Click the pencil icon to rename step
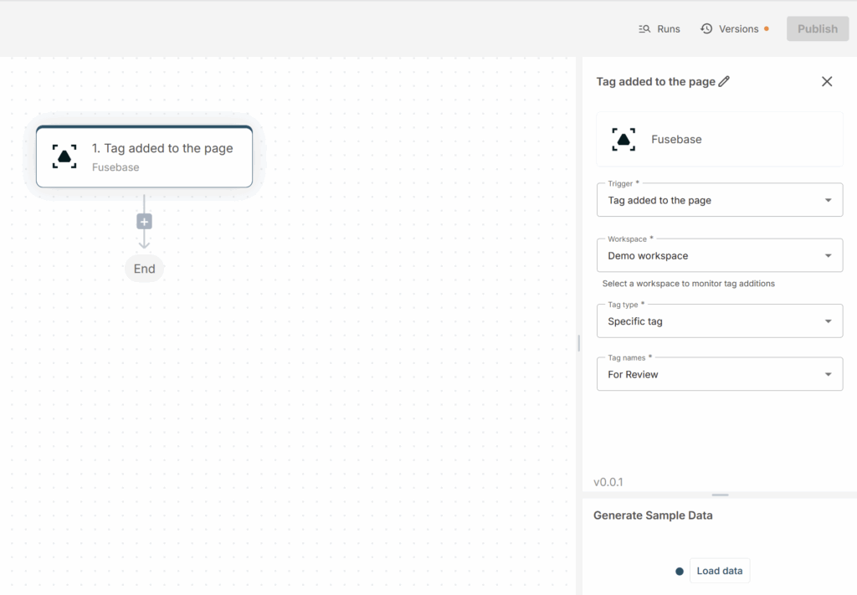Viewport: 857px width, 595px height. pyautogui.click(x=725, y=81)
